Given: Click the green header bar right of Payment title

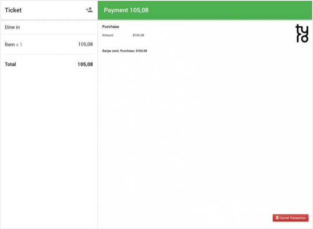Looking at the screenshot, I should point(230,10).
